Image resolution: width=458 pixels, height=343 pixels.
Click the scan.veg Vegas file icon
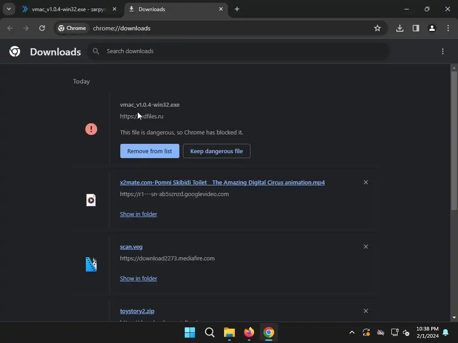(x=91, y=264)
